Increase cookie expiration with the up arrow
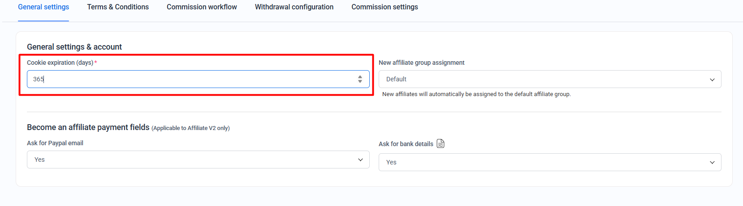The image size is (743, 206). [x=360, y=77]
